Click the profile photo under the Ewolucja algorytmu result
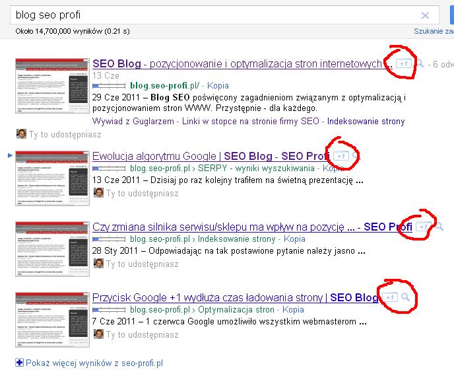Screen dimensions: 454x372 point(98,193)
